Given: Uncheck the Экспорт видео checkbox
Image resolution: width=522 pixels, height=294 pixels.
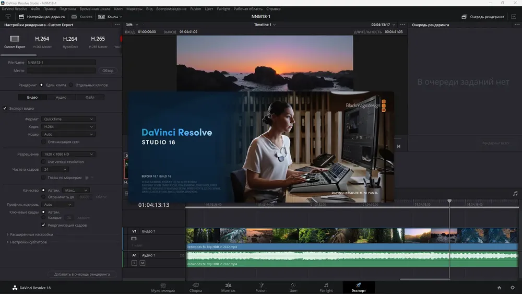Looking at the screenshot, I should pos(5,109).
